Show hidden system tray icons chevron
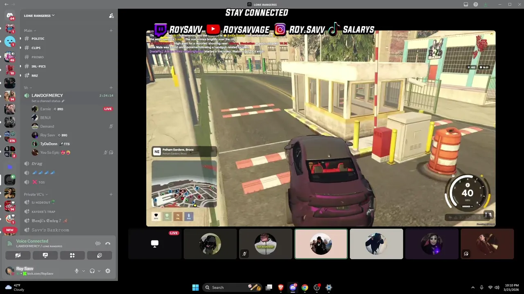Viewport: 524px width, 294px height. point(473,287)
